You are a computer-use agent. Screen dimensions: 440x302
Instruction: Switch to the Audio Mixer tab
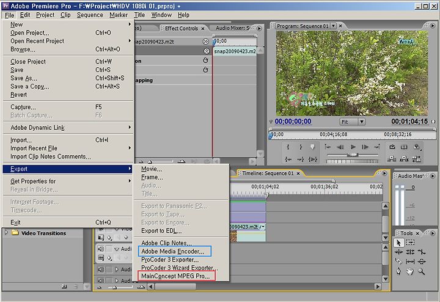tap(233, 28)
